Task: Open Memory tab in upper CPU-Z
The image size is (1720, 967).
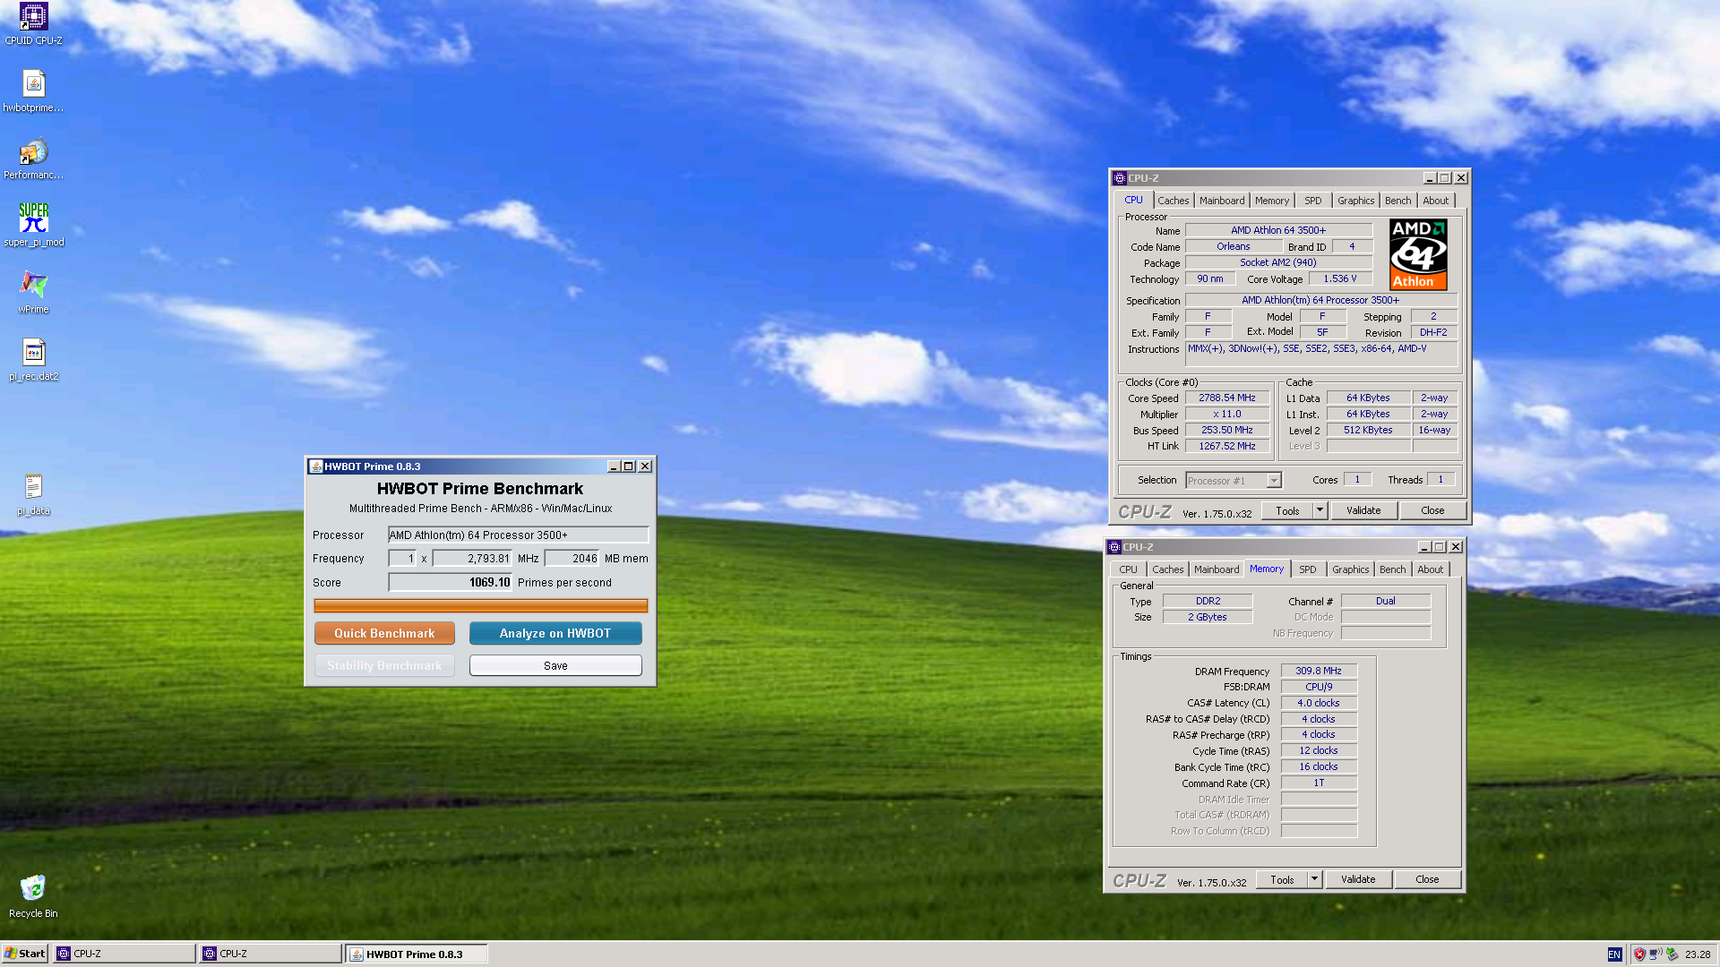Action: pyautogui.click(x=1271, y=201)
